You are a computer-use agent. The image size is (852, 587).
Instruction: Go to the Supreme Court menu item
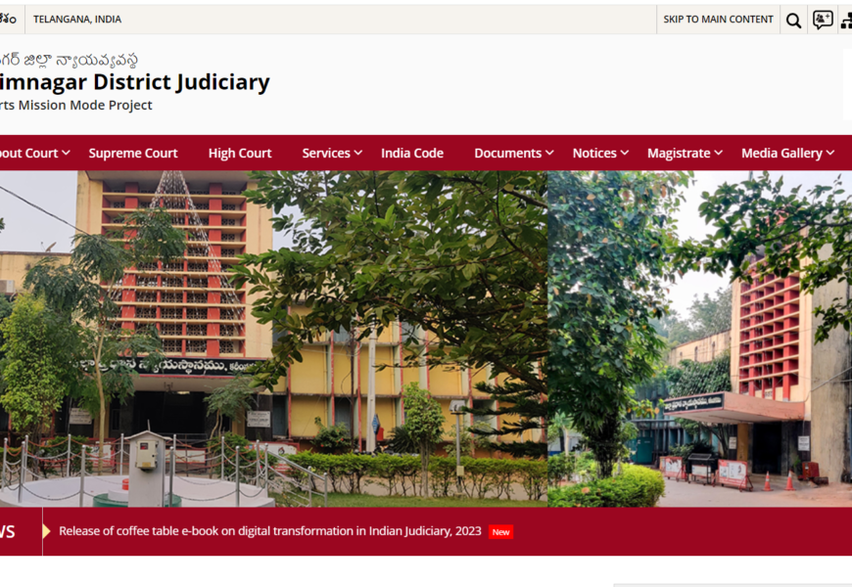133,153
